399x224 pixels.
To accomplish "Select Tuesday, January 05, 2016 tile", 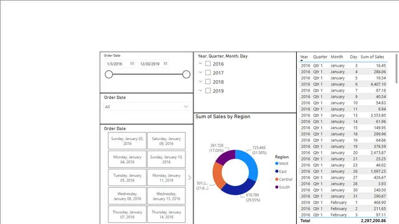I will [x=127, y=177].
